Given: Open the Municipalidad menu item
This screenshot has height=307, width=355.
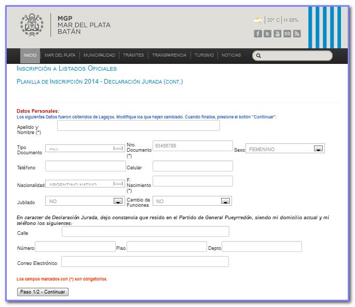Looking at the screenshot, I should [x=99, y=56].
